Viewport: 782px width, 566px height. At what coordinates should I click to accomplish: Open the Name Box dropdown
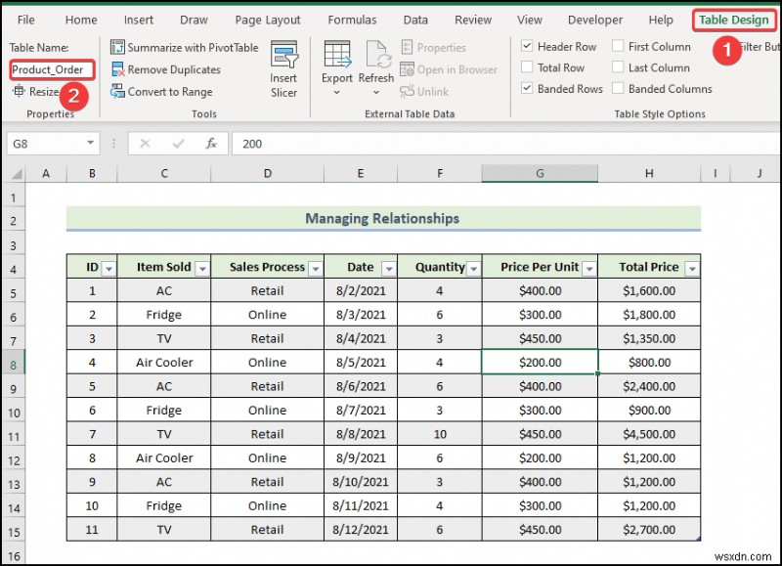point(91,143)
